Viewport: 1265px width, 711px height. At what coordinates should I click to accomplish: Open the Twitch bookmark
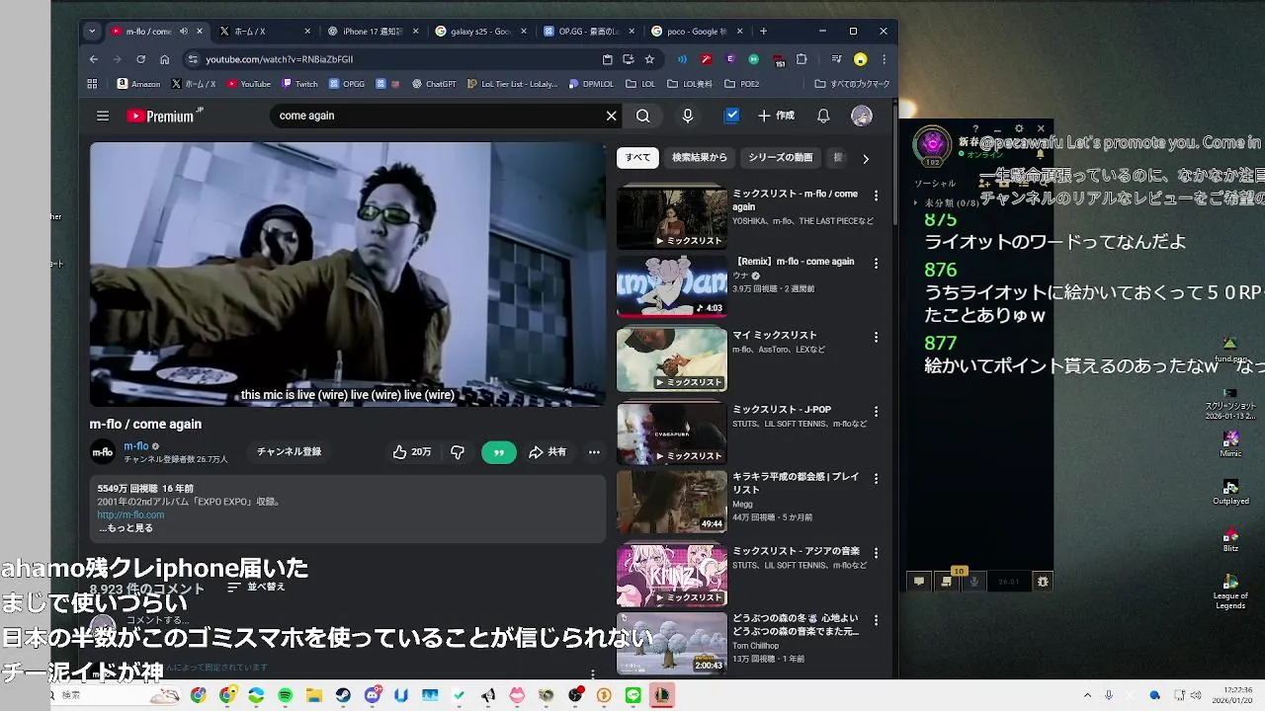click(300, 84)
